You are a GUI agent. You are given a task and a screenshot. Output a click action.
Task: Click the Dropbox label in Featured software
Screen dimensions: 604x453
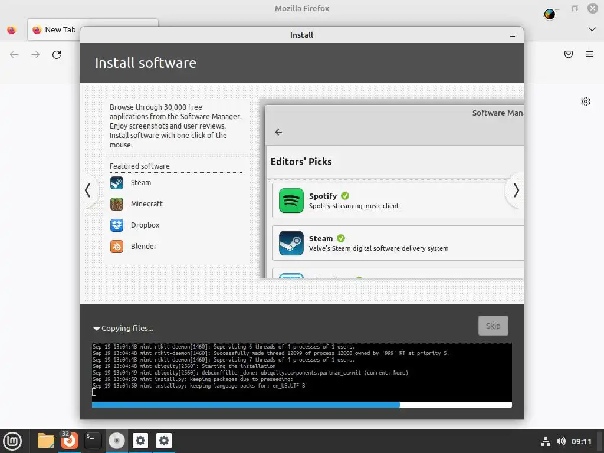[145, 225]
